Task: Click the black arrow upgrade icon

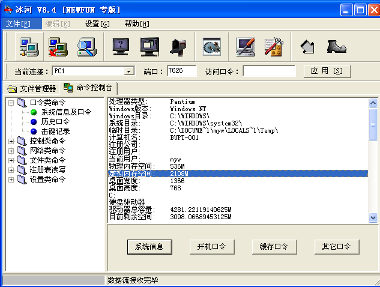Action: 307,47
